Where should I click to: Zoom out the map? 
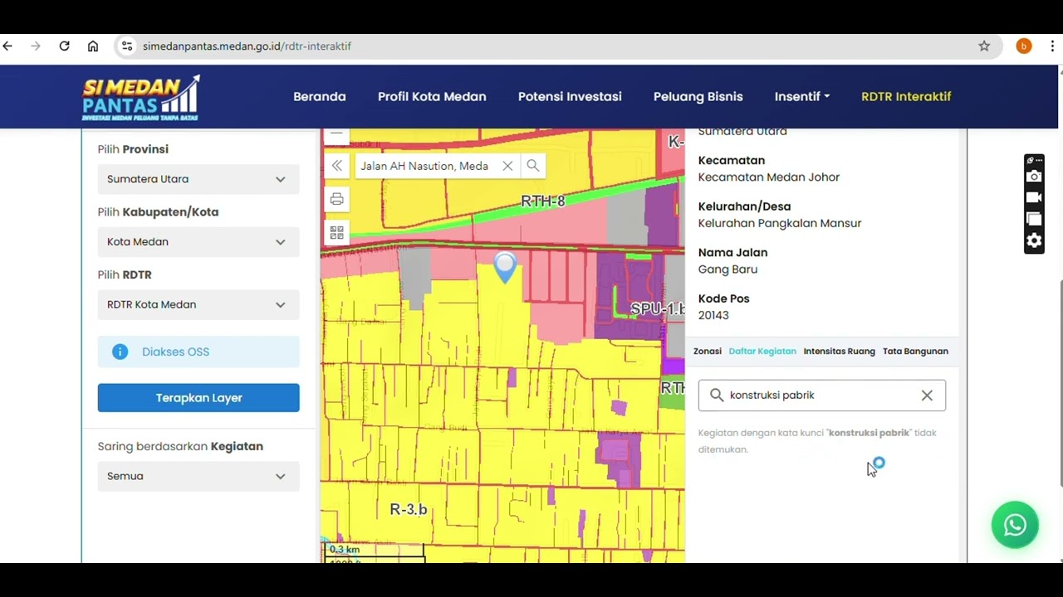(x=336, y=134)
